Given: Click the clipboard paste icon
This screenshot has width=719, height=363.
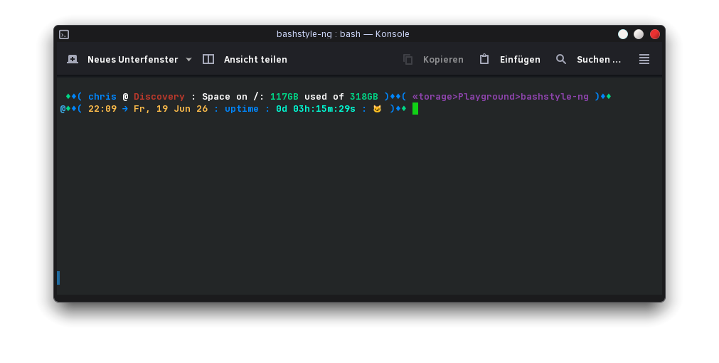Looking at the screenshot, I should (484, 59).
